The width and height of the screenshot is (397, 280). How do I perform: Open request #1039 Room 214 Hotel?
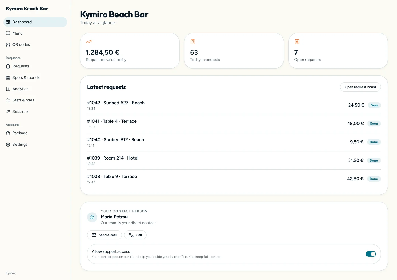tap(234, 160)
